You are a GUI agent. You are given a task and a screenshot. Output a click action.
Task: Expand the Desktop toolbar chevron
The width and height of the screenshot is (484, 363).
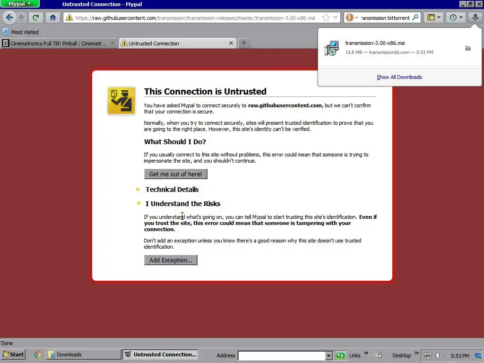tap(417, 353)
